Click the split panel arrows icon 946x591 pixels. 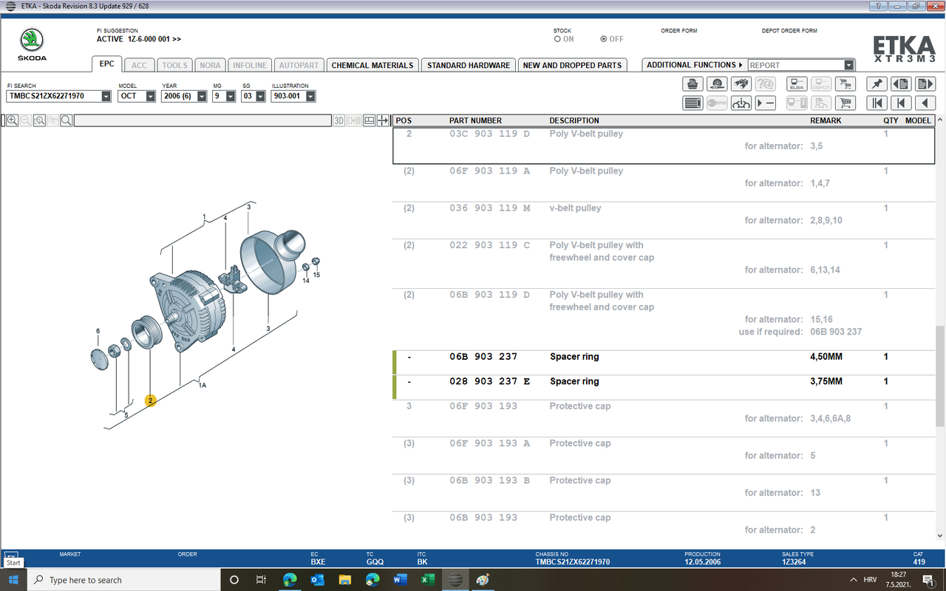tap(383, 120)
